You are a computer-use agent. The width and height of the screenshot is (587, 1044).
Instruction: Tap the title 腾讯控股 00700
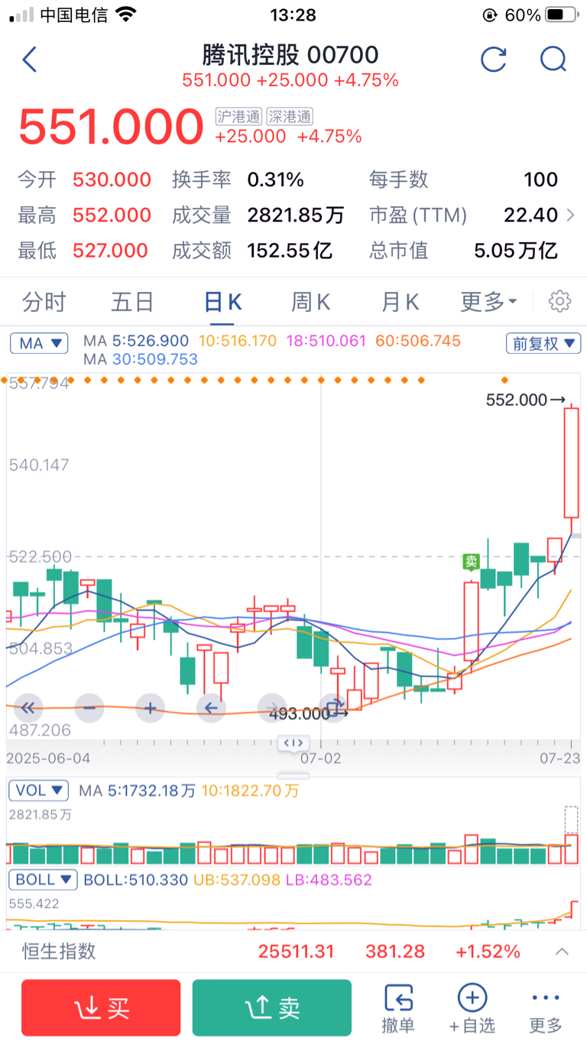(290, 55)
